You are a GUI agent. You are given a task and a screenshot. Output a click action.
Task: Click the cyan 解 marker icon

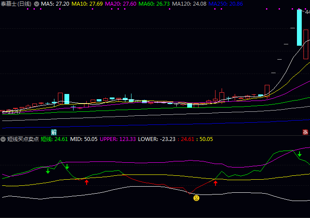[x=54, y=132]
